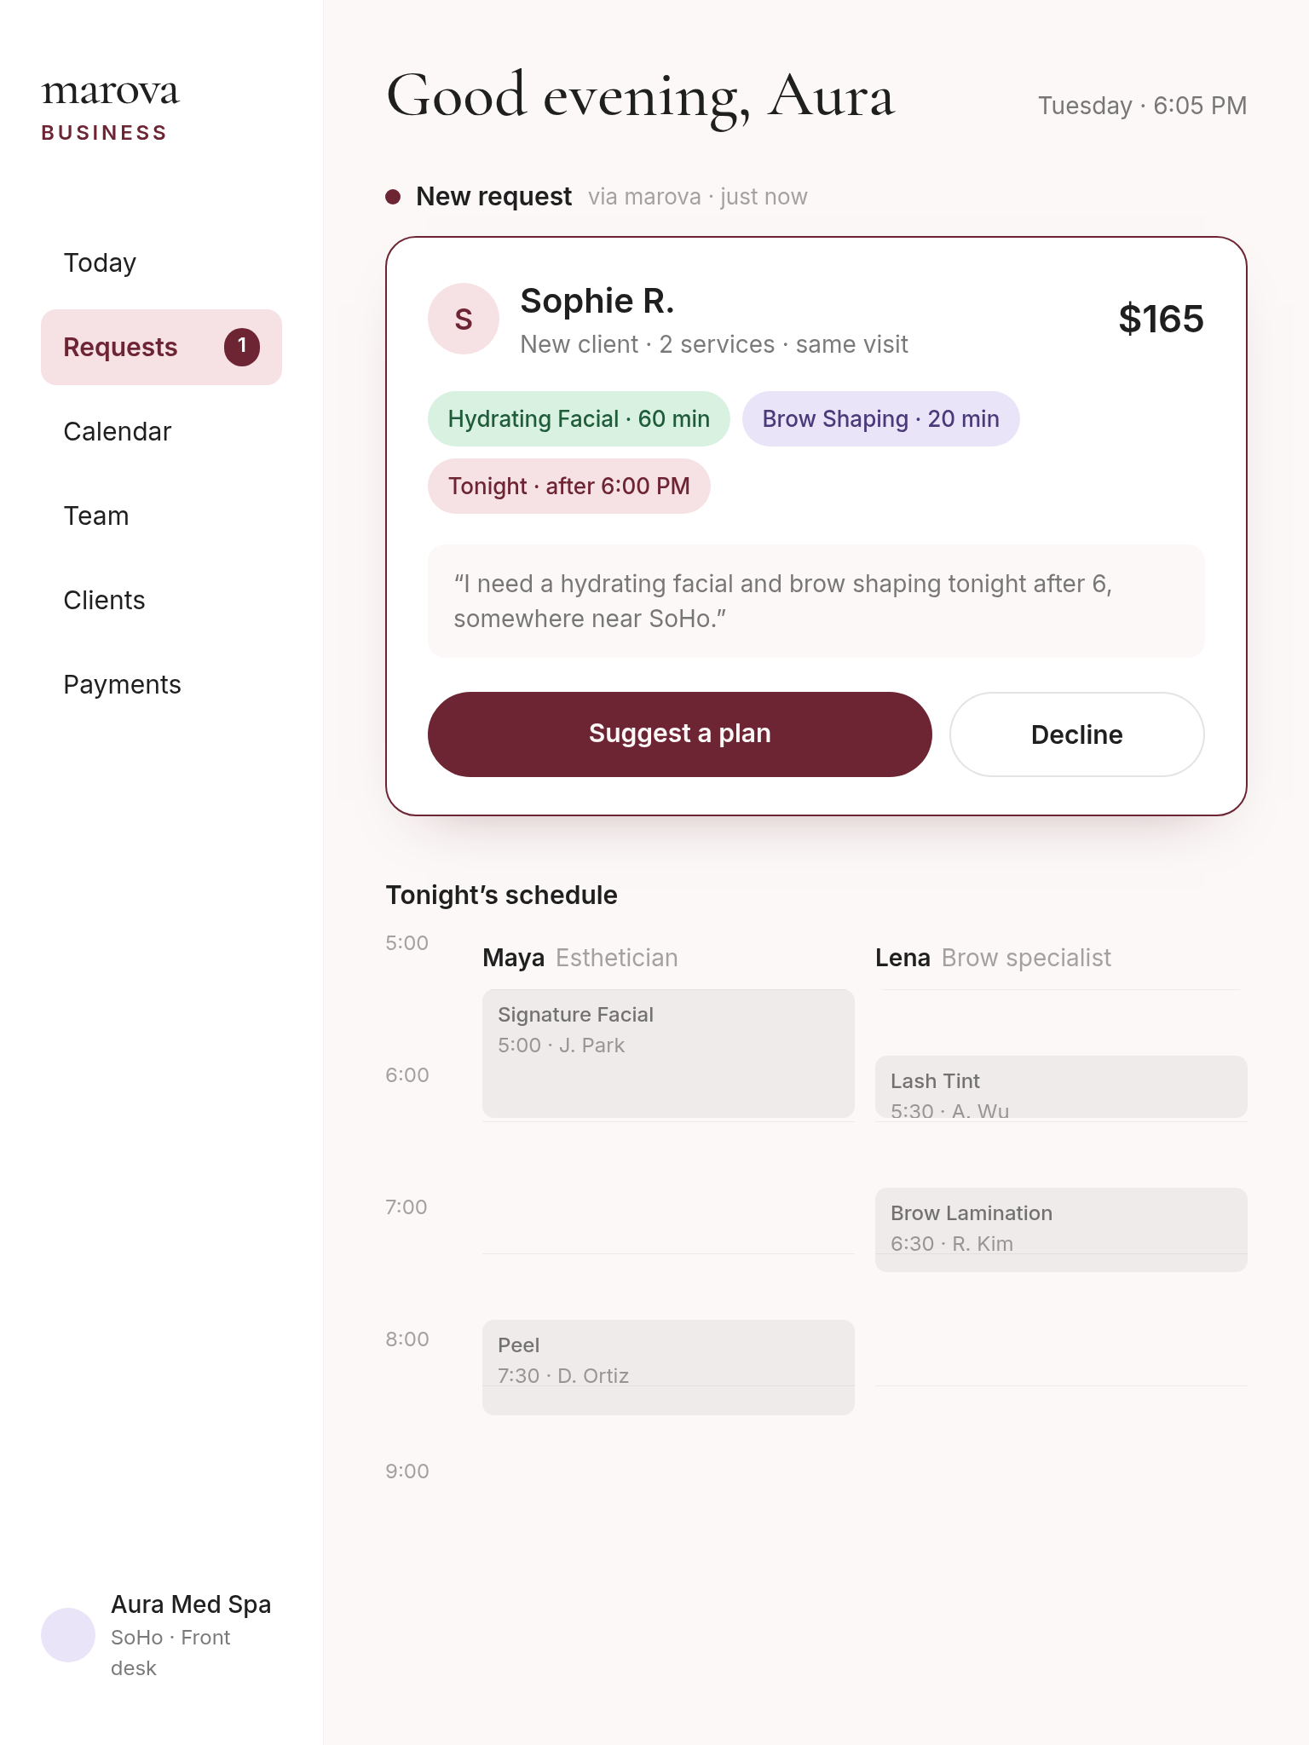Select the Brow Shaping 20 min chip

tap(880, 418)
